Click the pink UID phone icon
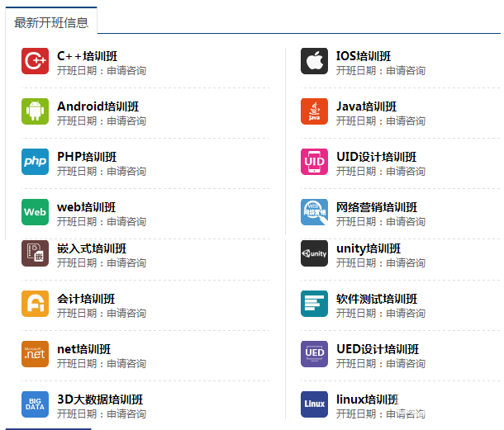 [314, 162]
